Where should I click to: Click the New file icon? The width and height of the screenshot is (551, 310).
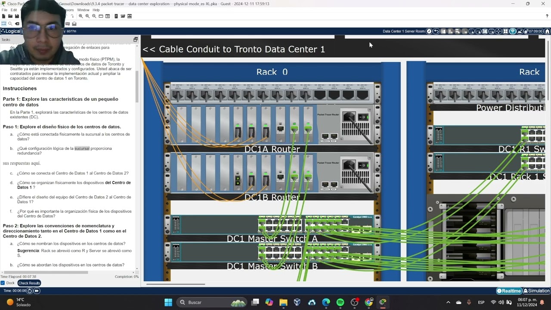3,16
